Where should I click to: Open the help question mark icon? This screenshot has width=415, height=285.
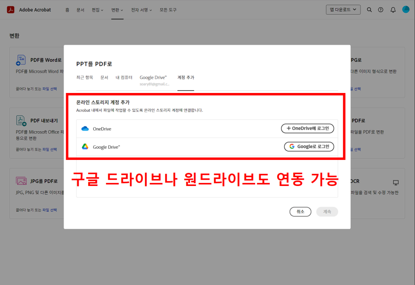tap(381, 10)
